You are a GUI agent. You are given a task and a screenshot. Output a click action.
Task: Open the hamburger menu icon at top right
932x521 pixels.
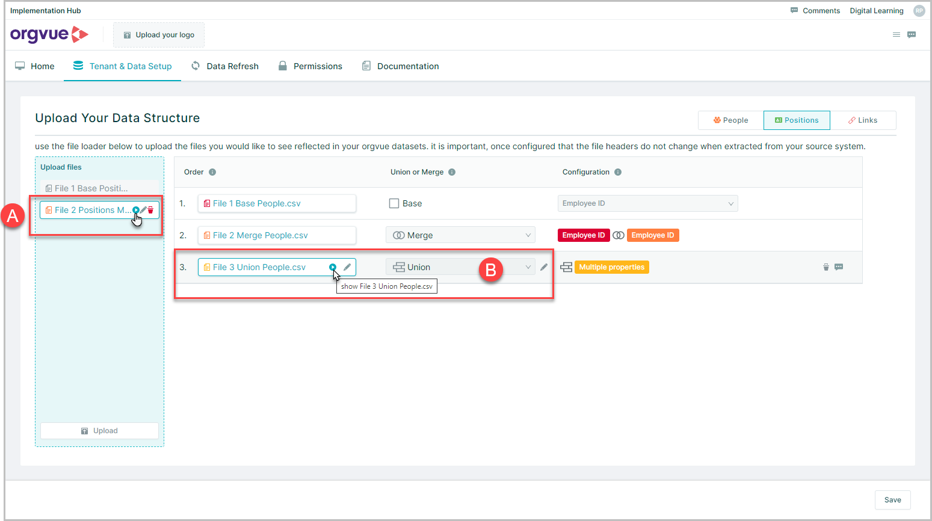coord(897,35)
